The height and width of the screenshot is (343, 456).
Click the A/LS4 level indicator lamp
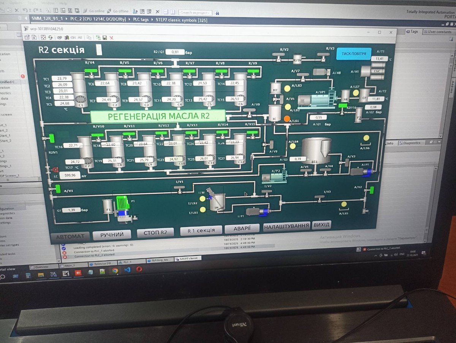tap(293, 146)
